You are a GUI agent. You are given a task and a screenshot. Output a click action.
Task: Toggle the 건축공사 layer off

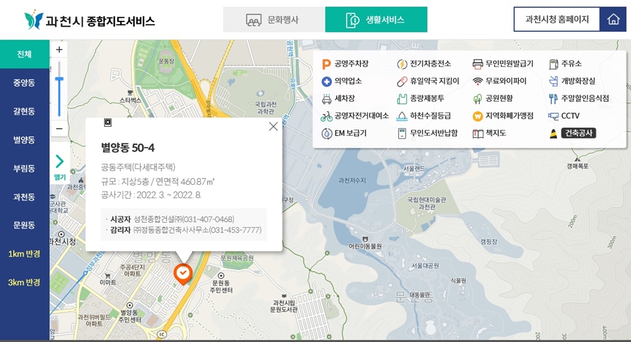[x=578, y=133]
